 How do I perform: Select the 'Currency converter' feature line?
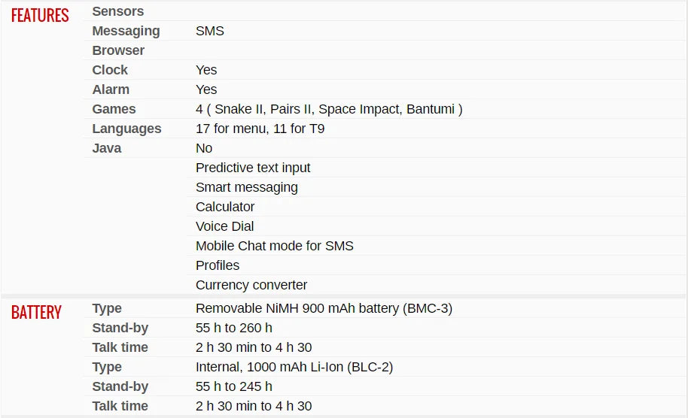click(x=251, y=285)
